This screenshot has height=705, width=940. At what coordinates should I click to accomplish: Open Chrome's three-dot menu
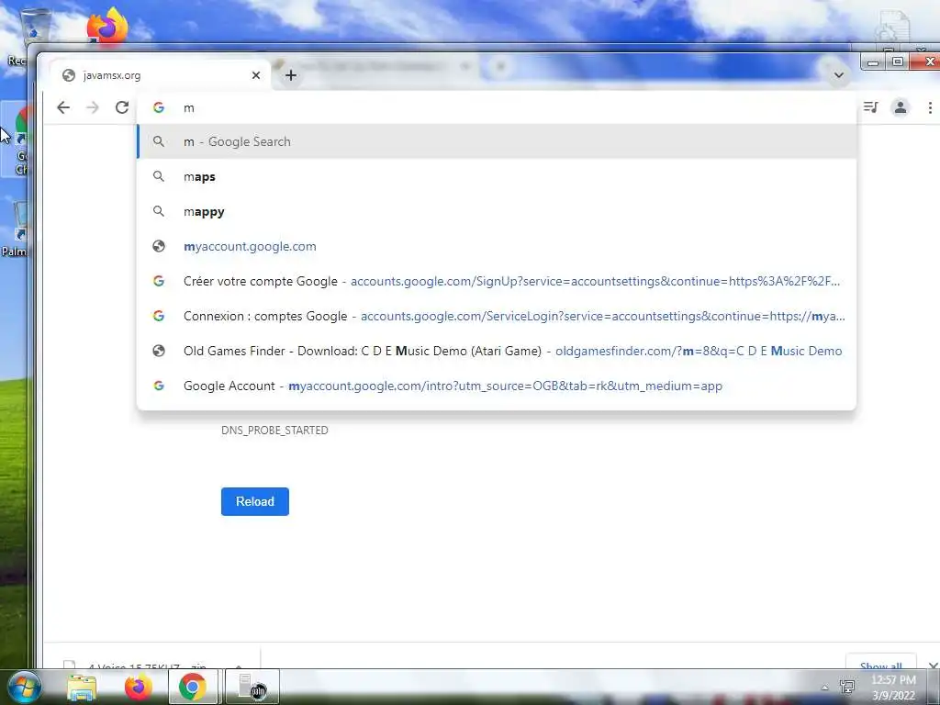pos(930,108)
